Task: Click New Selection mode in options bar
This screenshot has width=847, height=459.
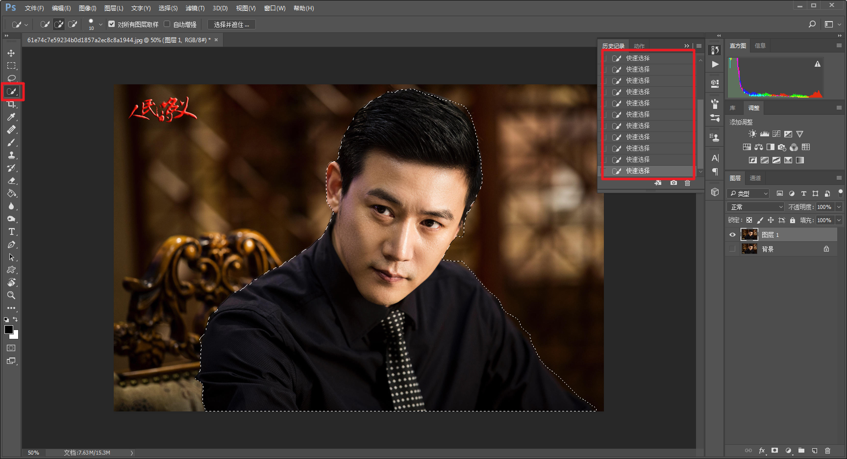Action: pos(45,24)
